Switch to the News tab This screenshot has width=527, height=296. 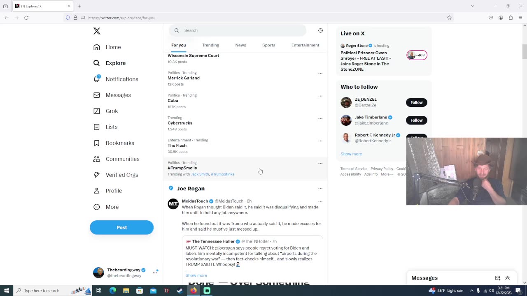point(240,45)
